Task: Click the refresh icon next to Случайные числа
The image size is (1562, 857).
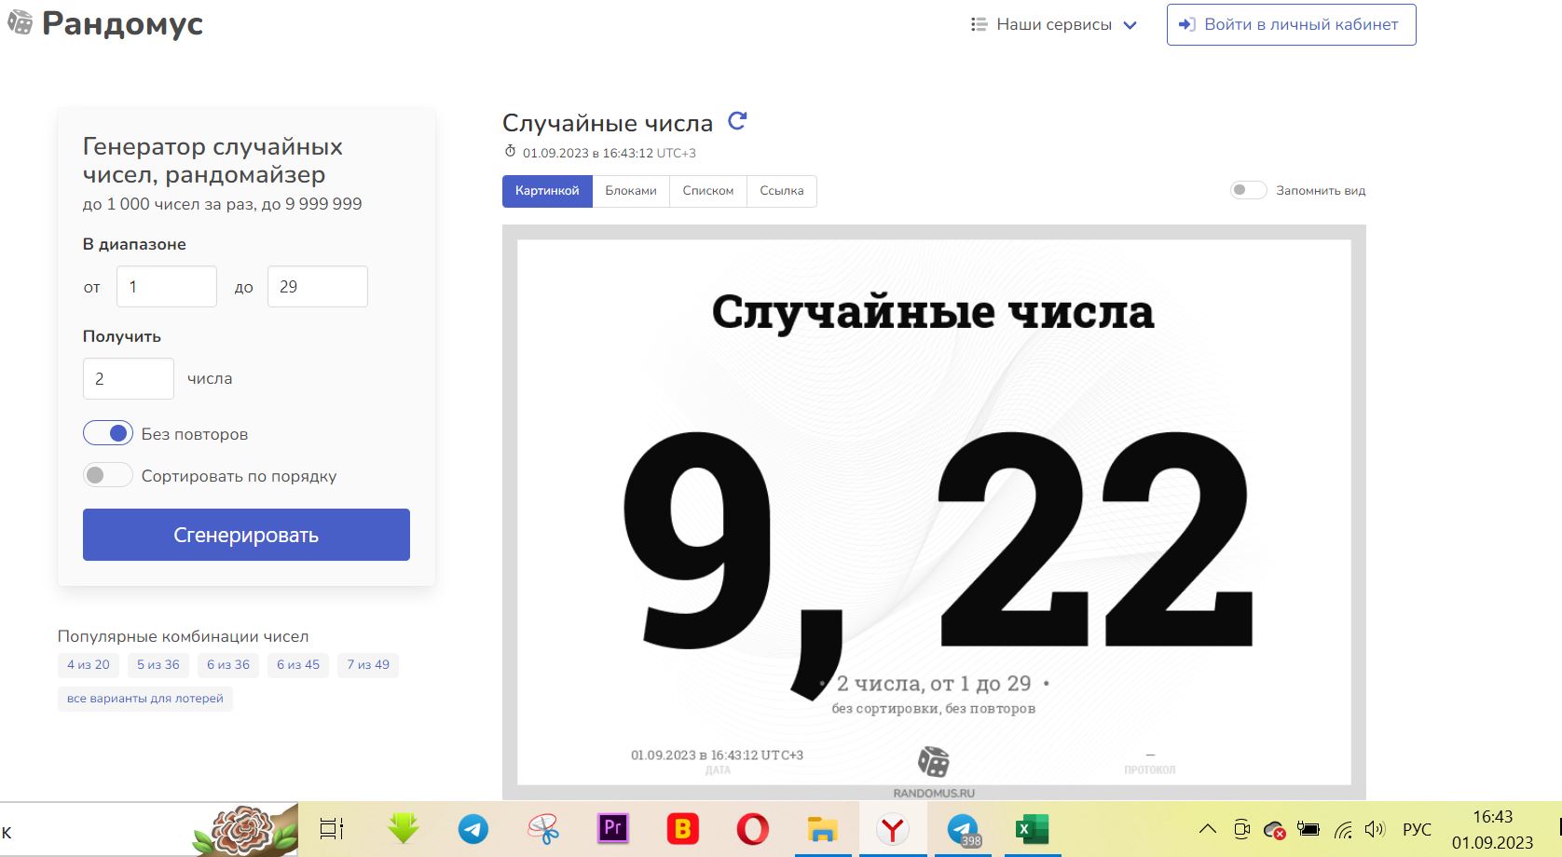Action: point(737,121)
